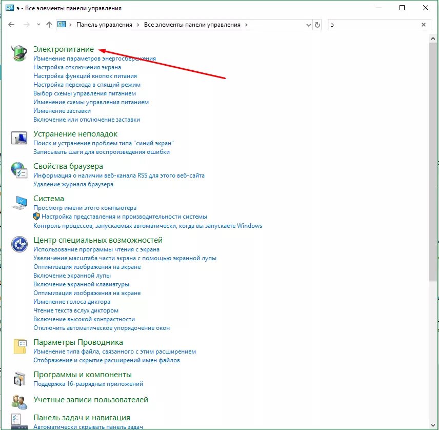Open the Параметры Проводника folder icon
Viewport: 439px width, 430px height.
(x=19, y=346)
